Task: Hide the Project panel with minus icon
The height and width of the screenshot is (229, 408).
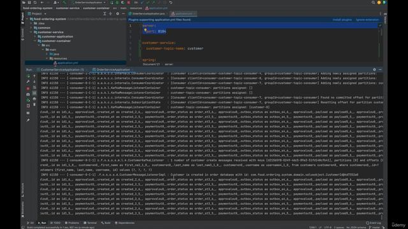Action: pyautogui.click(x=123, y=14)
